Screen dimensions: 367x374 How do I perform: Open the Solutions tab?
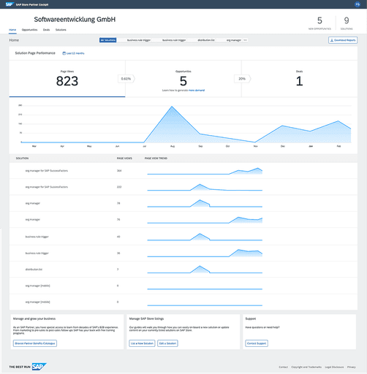click(x=61, y=30)
